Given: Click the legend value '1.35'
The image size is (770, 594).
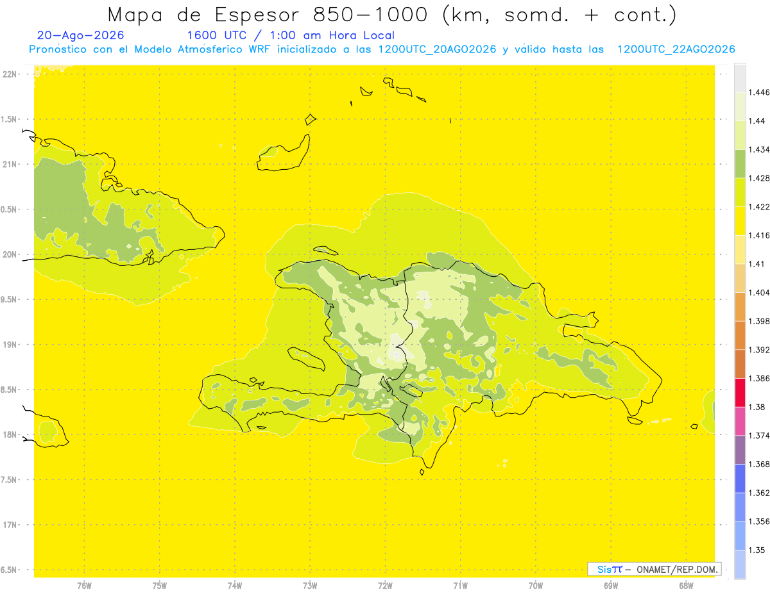Looking at the screenshot, I should pos(758,550).
